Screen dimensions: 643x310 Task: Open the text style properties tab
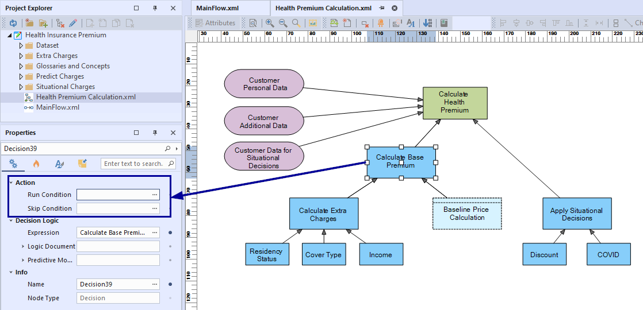tap(59, 164)
